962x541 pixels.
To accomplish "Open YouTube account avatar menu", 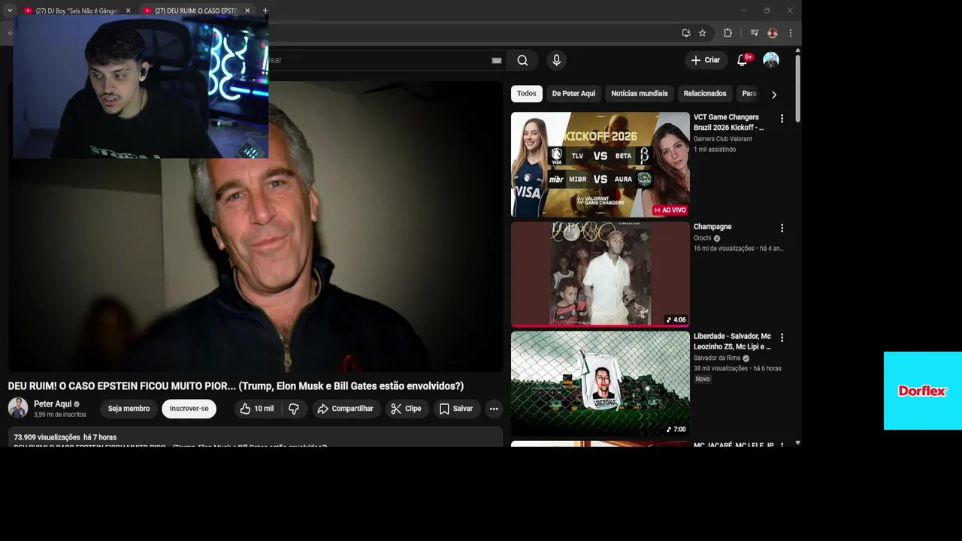I will click(771, 60).
